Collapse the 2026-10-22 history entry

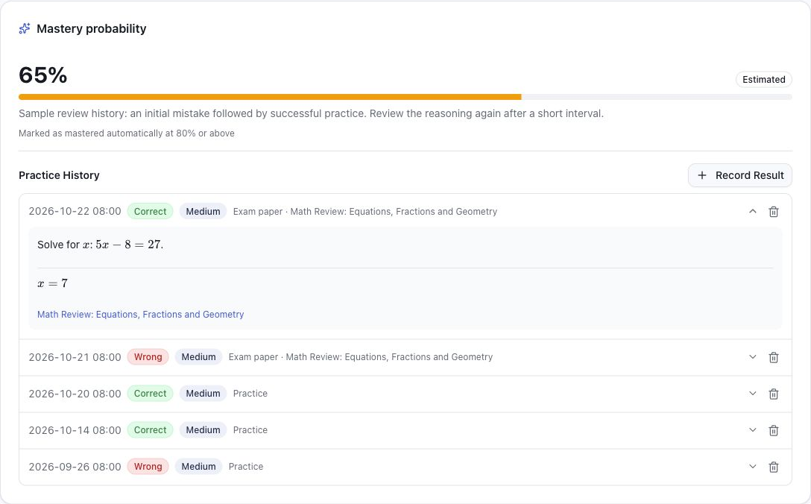click(x=753, y=211)
